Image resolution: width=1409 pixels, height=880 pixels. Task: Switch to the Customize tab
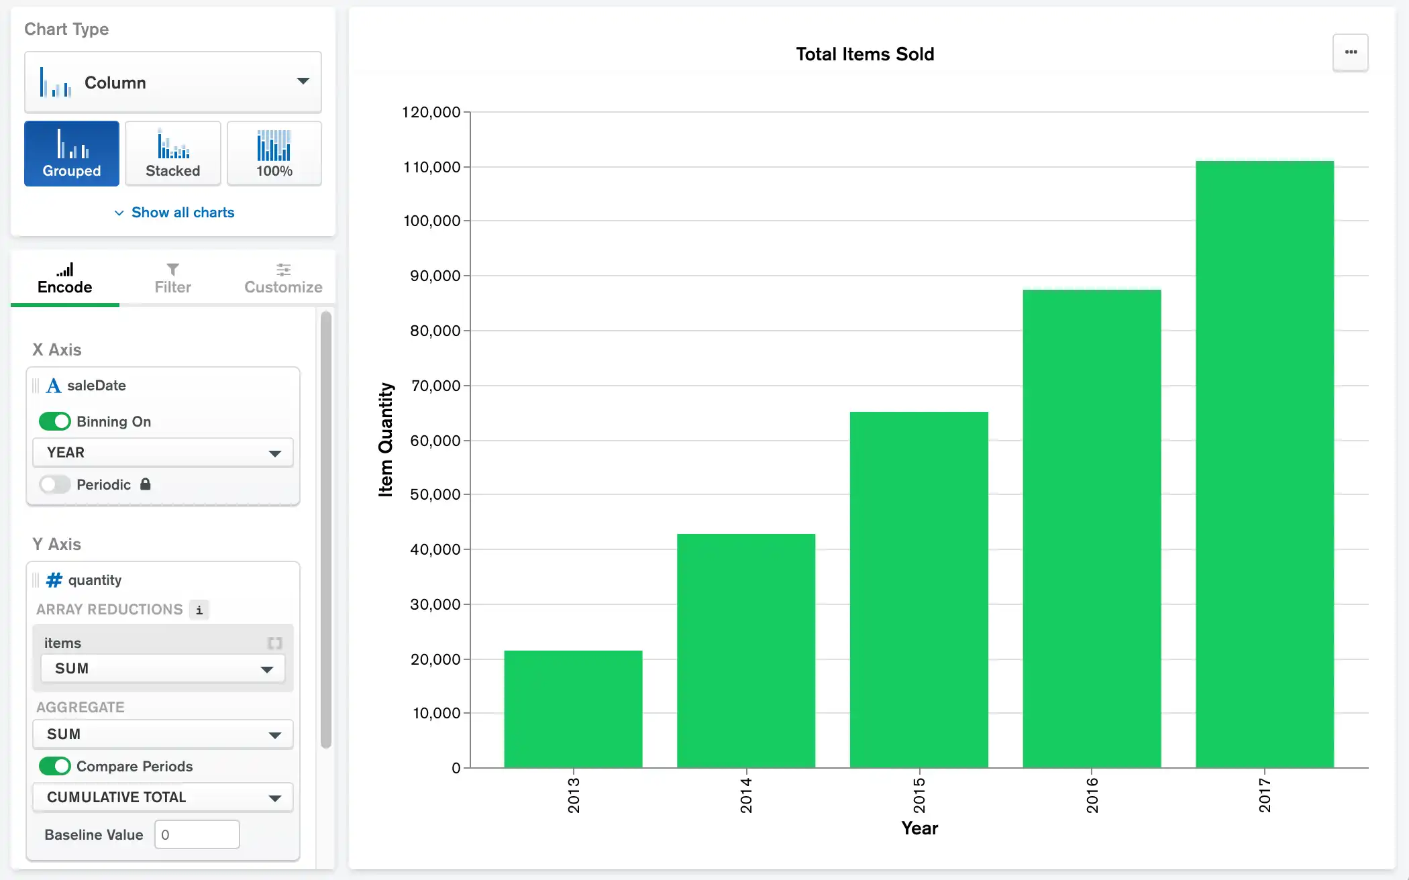click(282, 287)
